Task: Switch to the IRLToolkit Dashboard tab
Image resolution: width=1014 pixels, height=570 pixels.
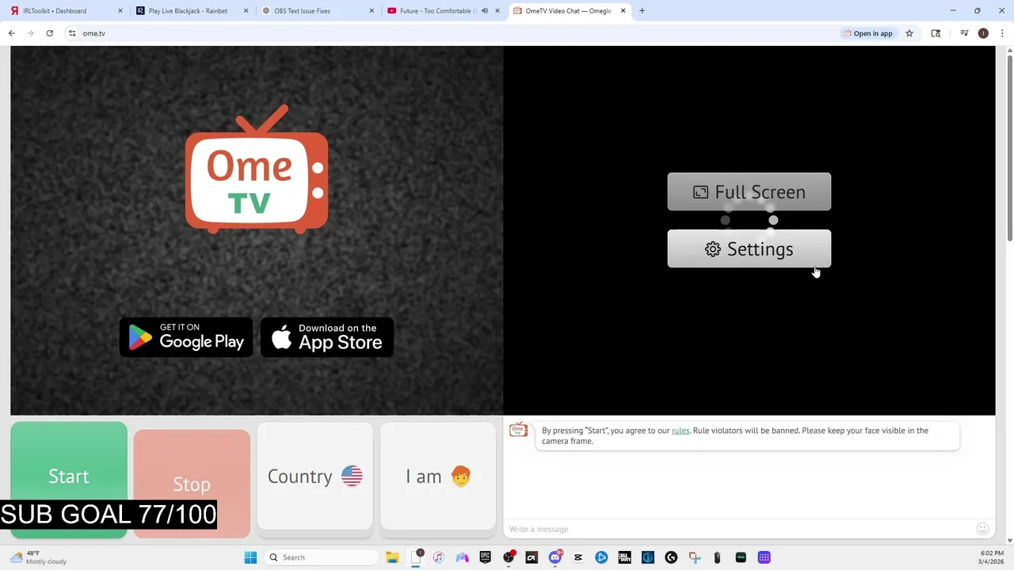Action: pos(65,11)
